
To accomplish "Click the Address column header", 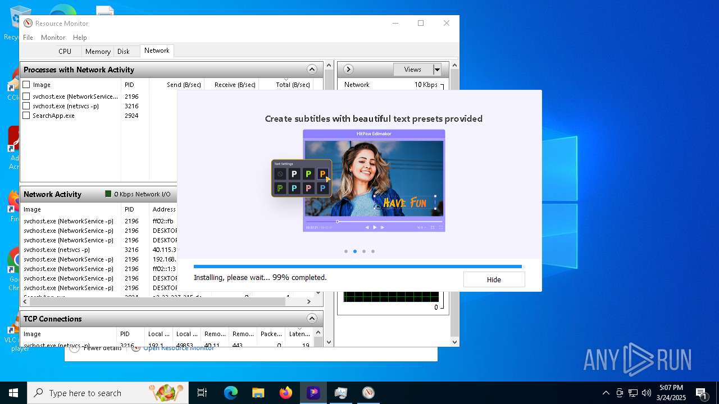I will [x=163, y=209].
